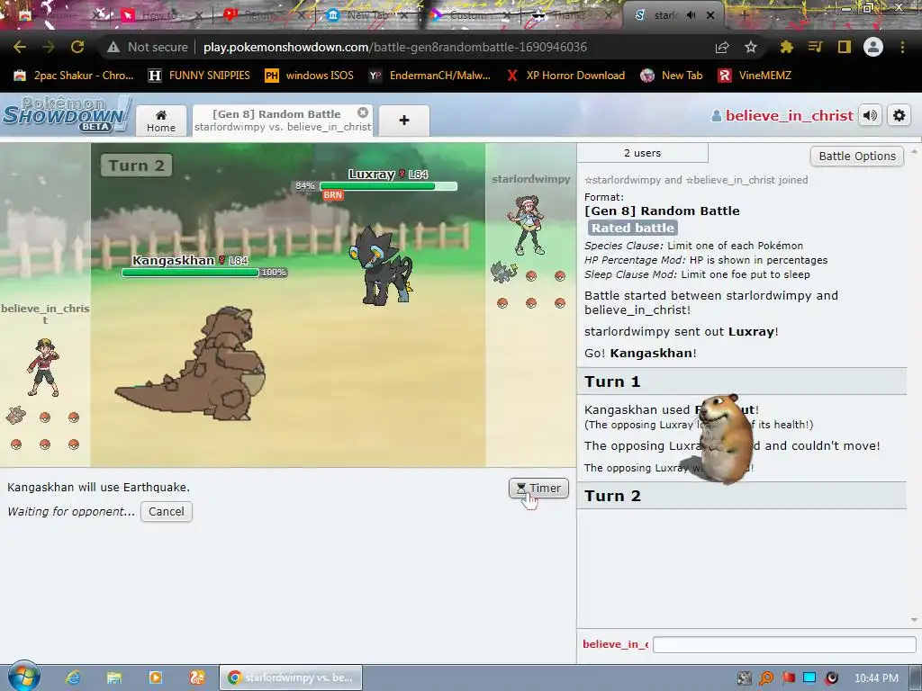Open the FUNNY SNIPPIES bookmark
Image resolution: width=922 pixels, height=691 pixels.
[x=199, y=76]
